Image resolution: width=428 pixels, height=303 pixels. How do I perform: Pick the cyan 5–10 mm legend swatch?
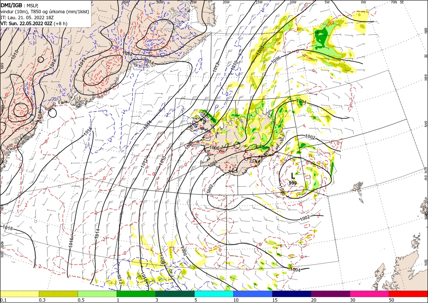[x=214, y=294]
